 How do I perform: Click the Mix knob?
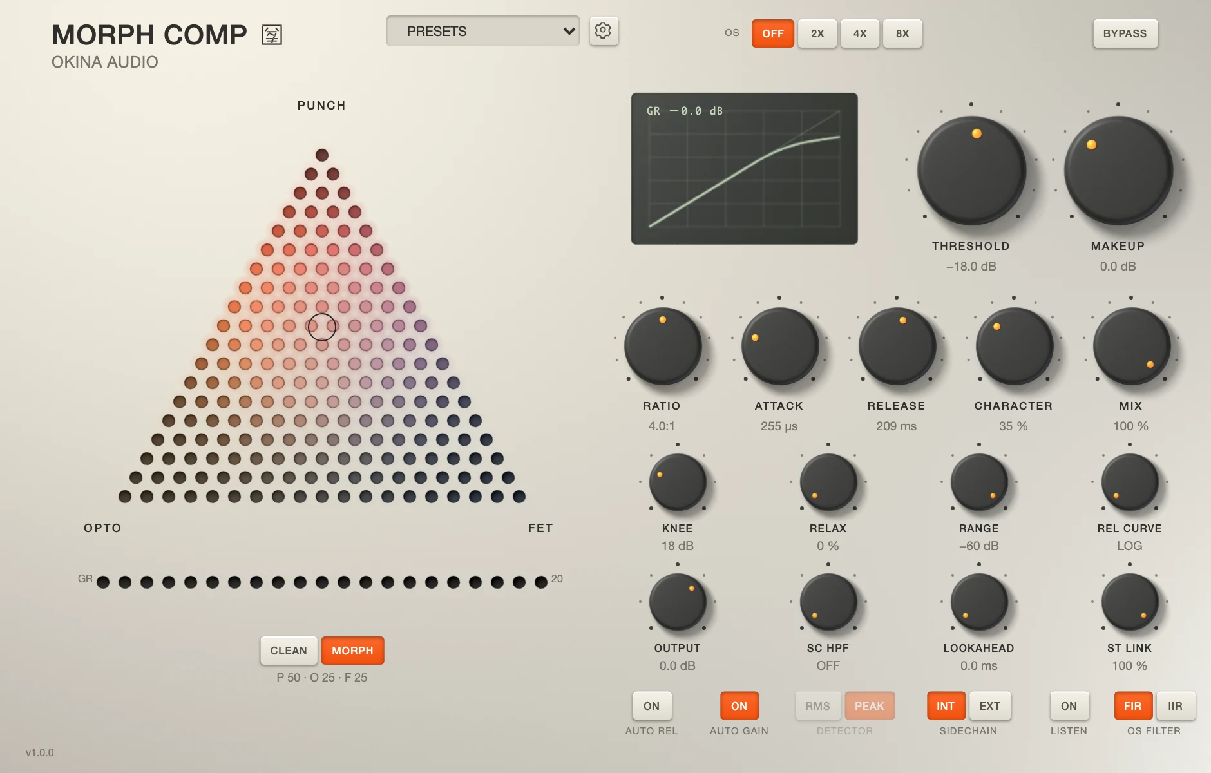point(1131,347)
